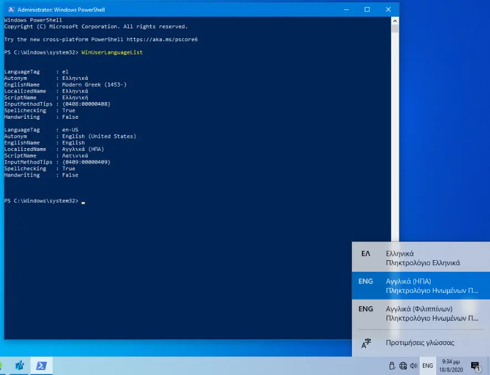This screenshot has width=490, height=375.
Task: Select Αγγλικά (Φιλιππίνων) keyboard layout
Action: [421, 313]
